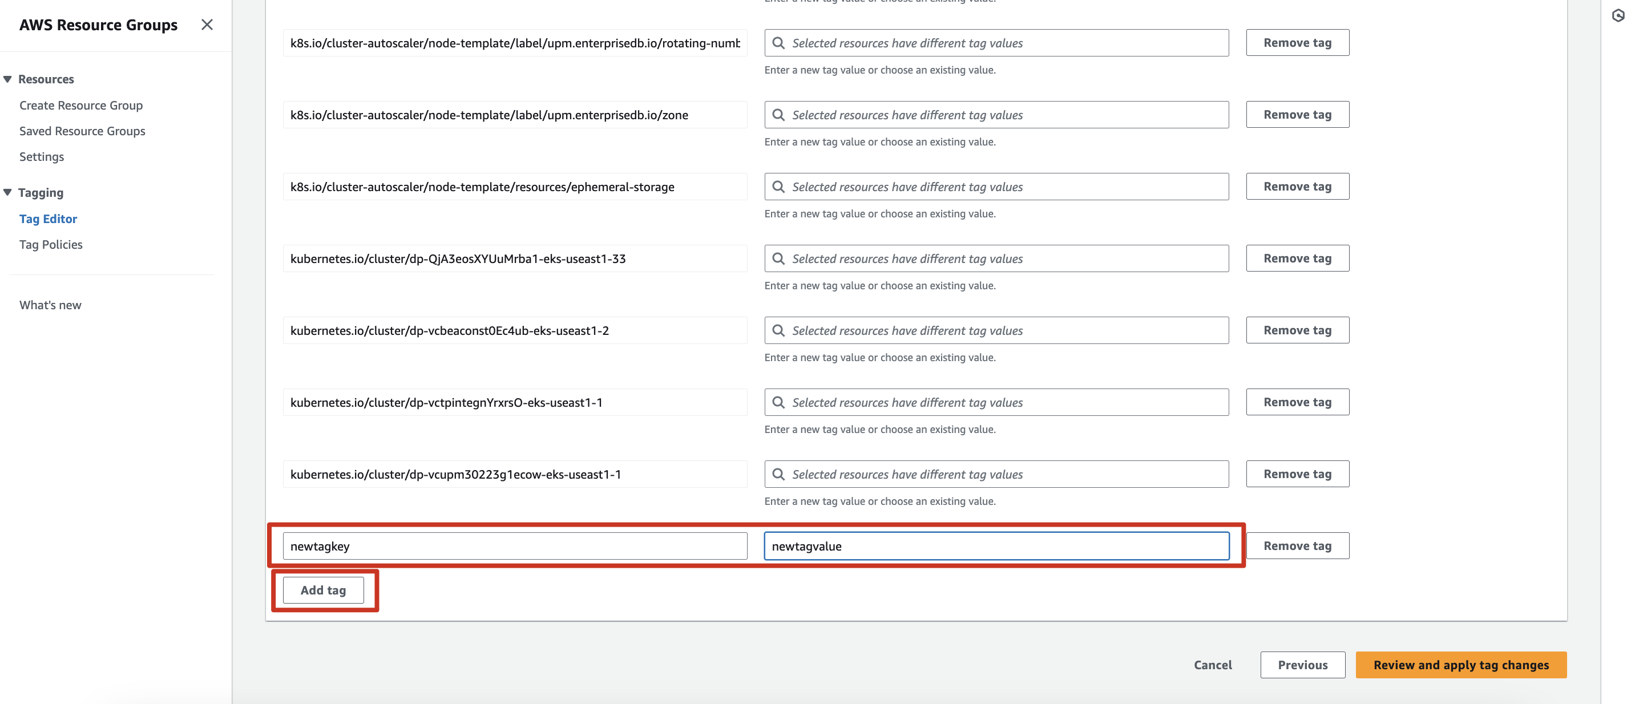Viewport: 1631px width, 704px height.
Task: Remove the dp-vcbeaconst0Ec4ub cluster tag
Action: (x=1297, y=330)
